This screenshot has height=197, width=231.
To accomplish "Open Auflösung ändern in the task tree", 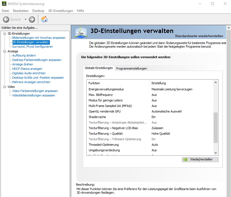I will tap(24, 55).
